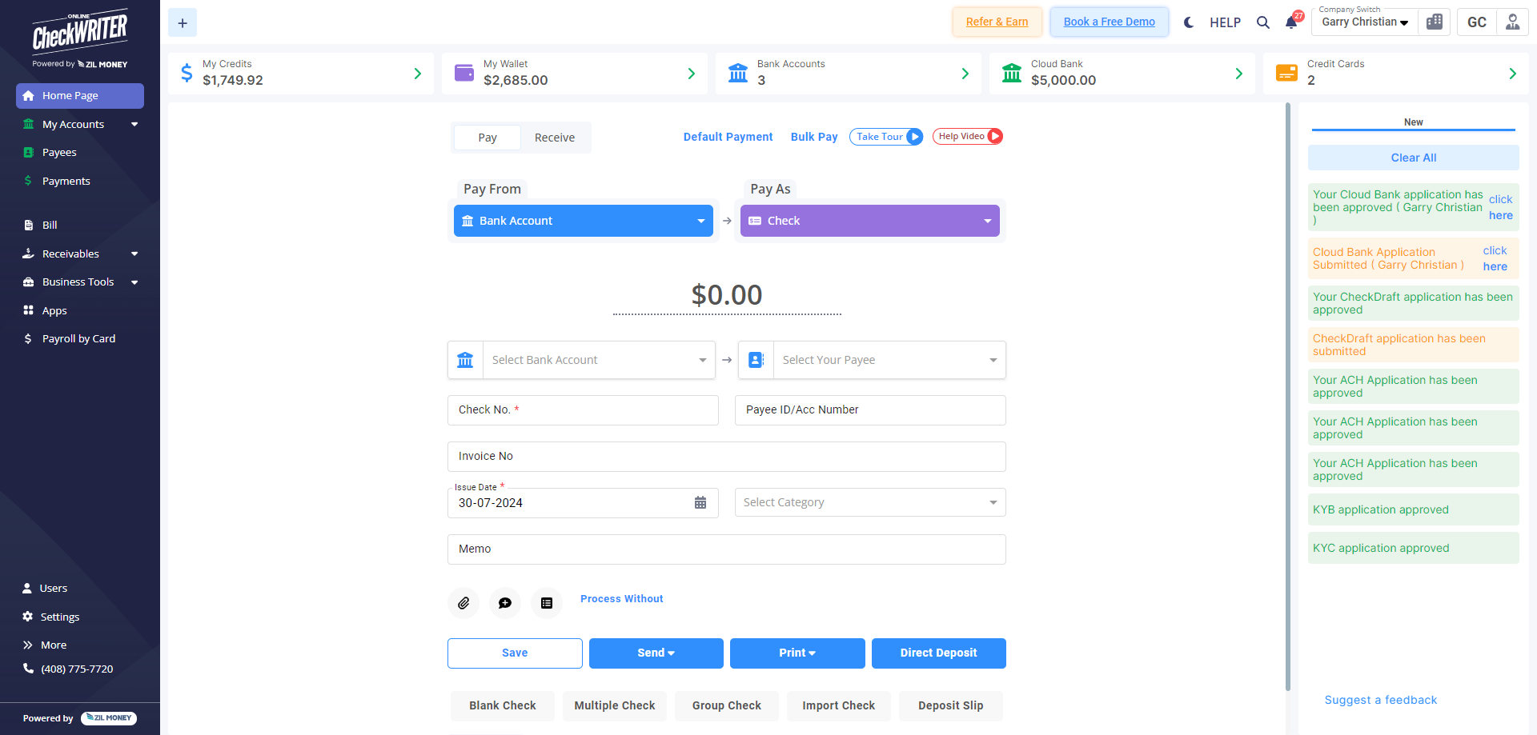Open the Select Bank Account dropdown
Image resolution: width=1537 pixels, height=735 pixels.
click(598, 360)
